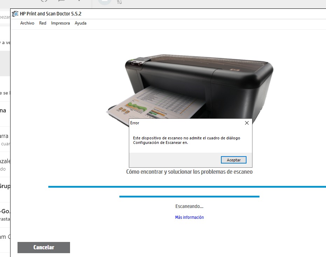Click the Cancelar button

coord(44,248)
